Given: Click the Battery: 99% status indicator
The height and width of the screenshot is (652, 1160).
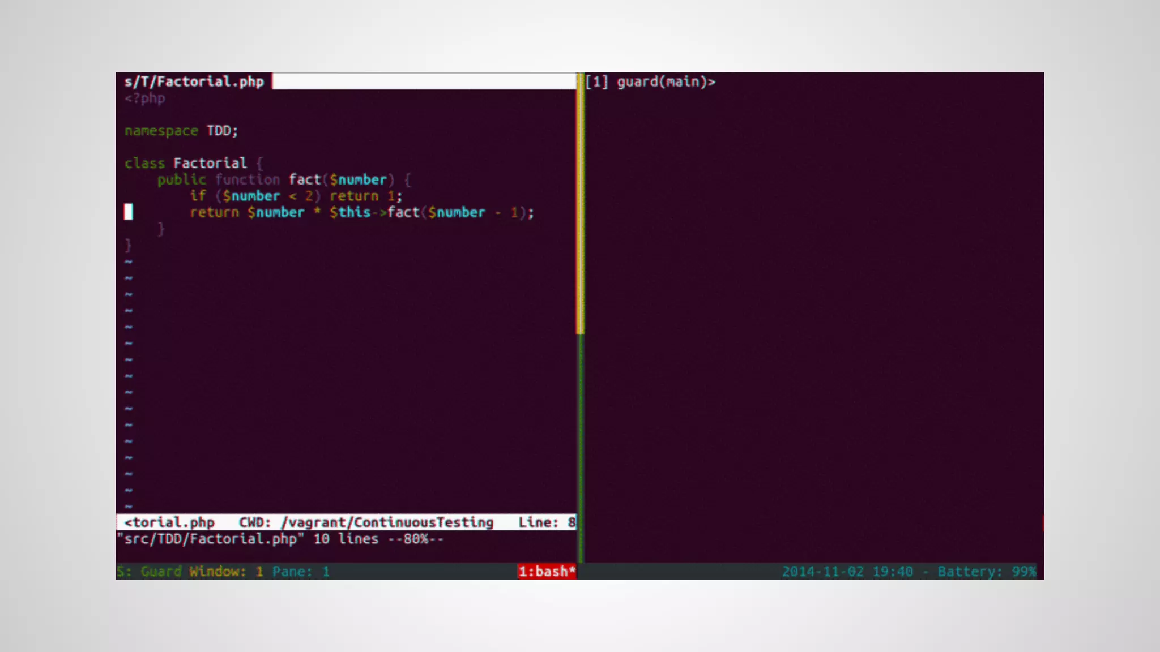Looking at the screenshot, I should (986, 572).
